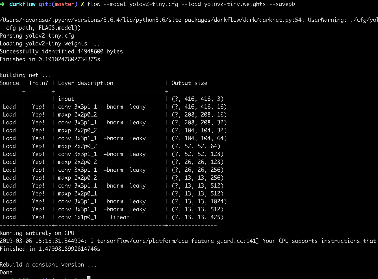Click the first maxp 2x2p0_2 layer entry
The height and width of the screenshot is (279, 378).
point(77,114)
